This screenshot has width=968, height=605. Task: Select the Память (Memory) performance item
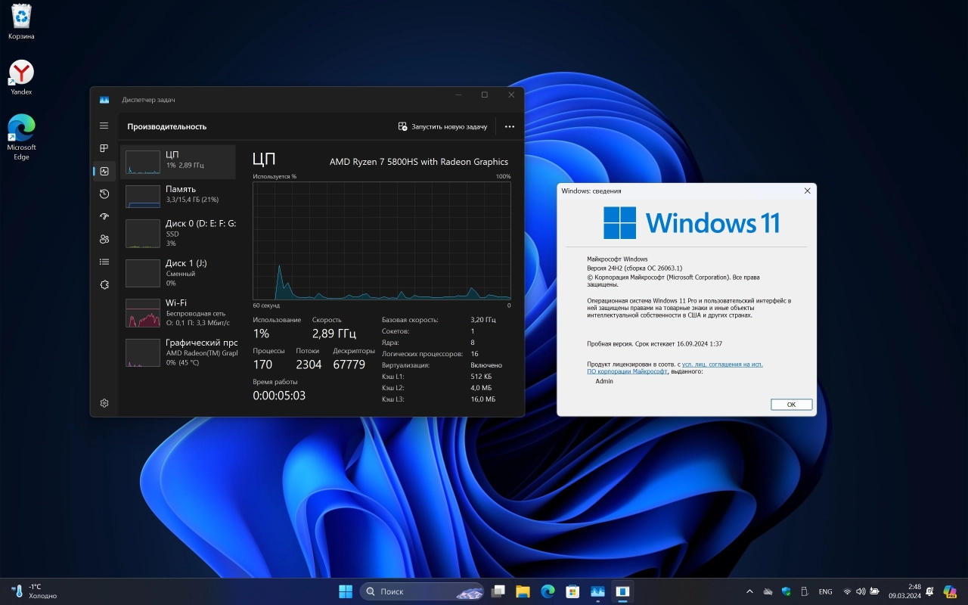(x=178, y=196)
